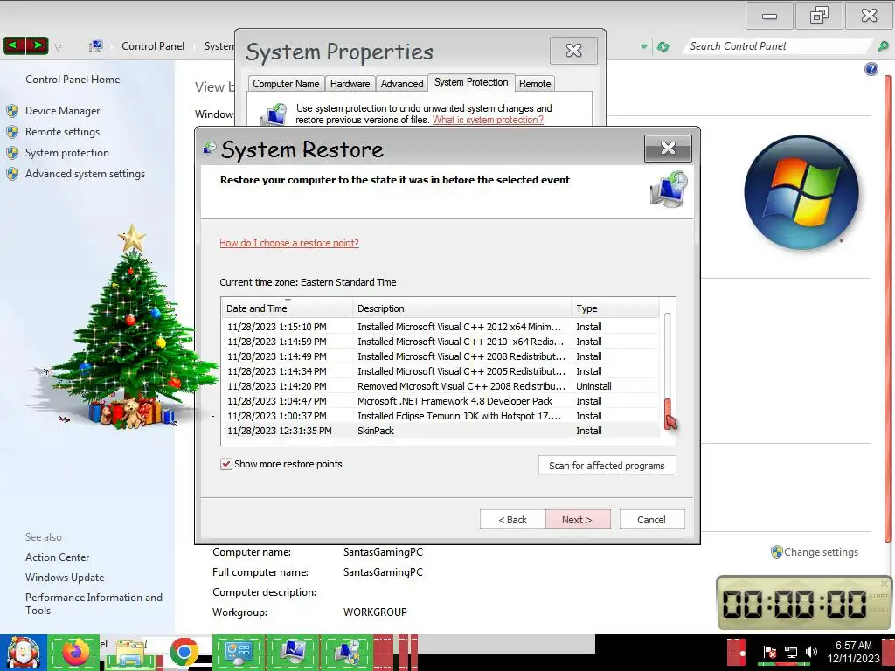Open Advanced system settings from sidebar
Screen dimensions: 895x671
[85, 174]
